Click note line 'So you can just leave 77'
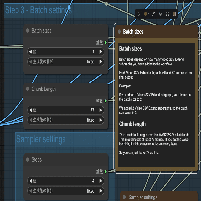Image resolution: width=201 pixels, height=201 pixels. (x=139, y=153)
